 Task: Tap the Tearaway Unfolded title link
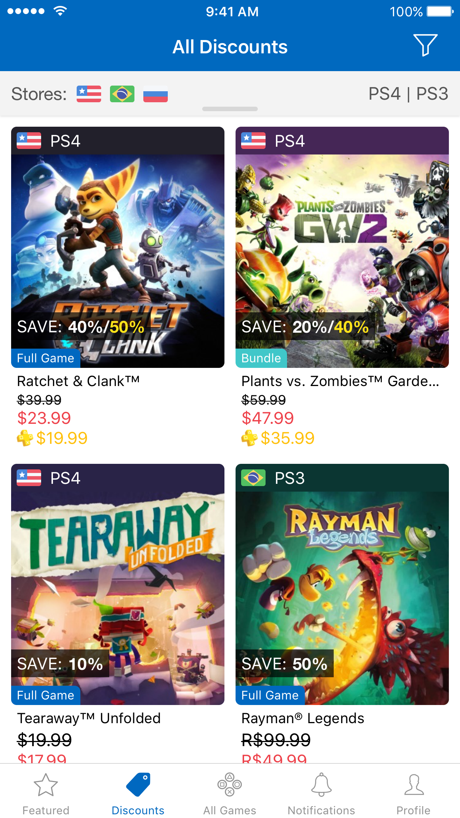click(89, 718)
